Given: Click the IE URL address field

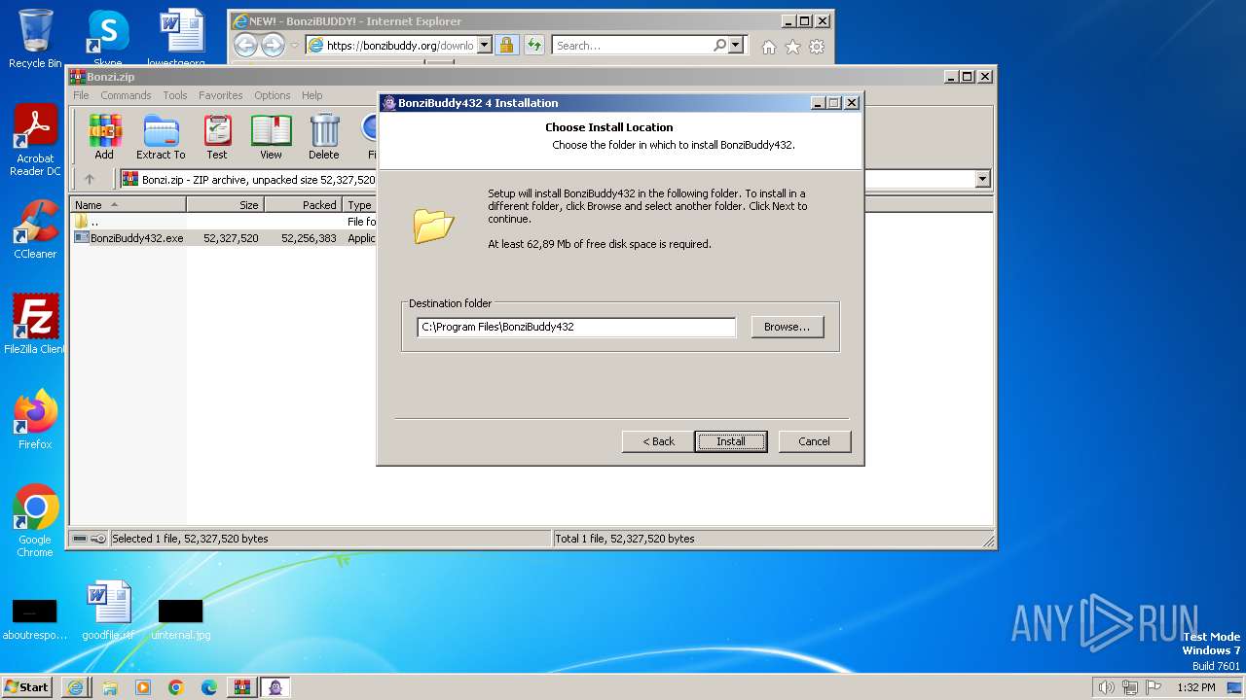Looking at the screenshot, I should [400, 46].
